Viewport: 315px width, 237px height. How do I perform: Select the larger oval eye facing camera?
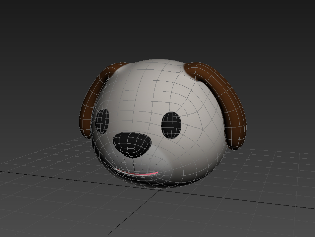pos(171,125)
